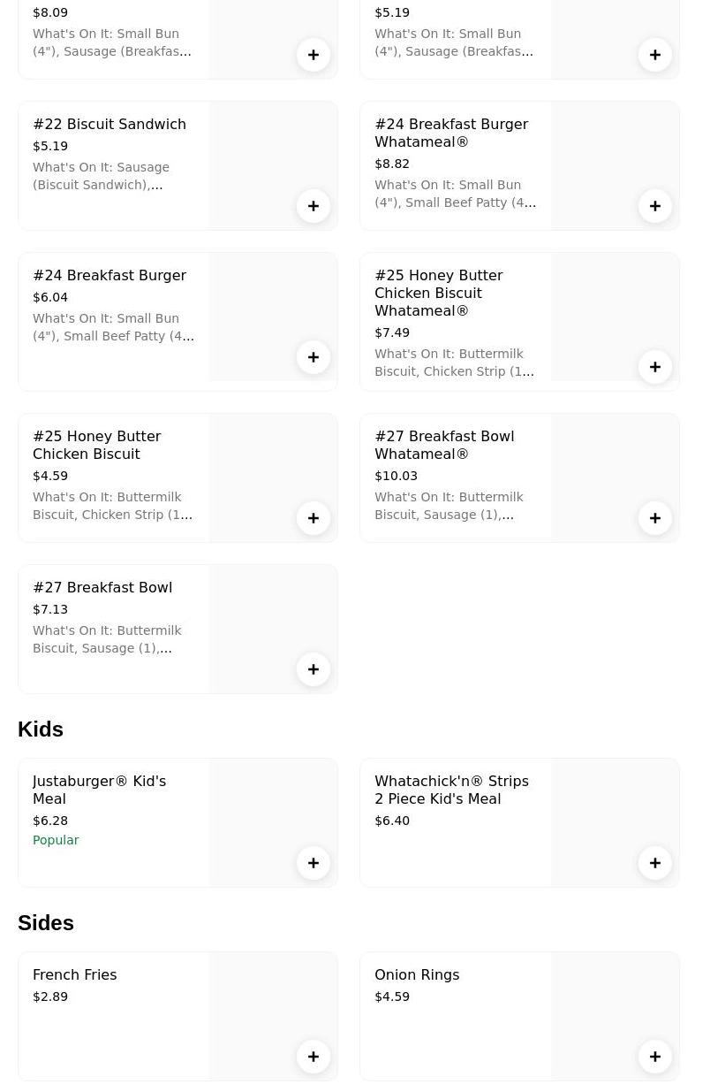This screenshot has width=710, height=1092.
Task: Click plus icon for $6.04 Breakfast Burger
Action: click(x=313, y=357)
